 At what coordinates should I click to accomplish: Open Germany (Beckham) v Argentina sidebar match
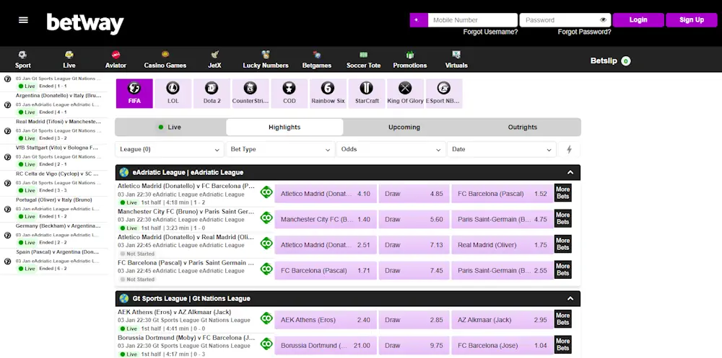click(54, 234)
